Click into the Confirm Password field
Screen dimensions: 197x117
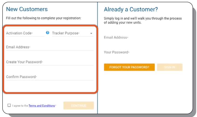click(49, 77)
